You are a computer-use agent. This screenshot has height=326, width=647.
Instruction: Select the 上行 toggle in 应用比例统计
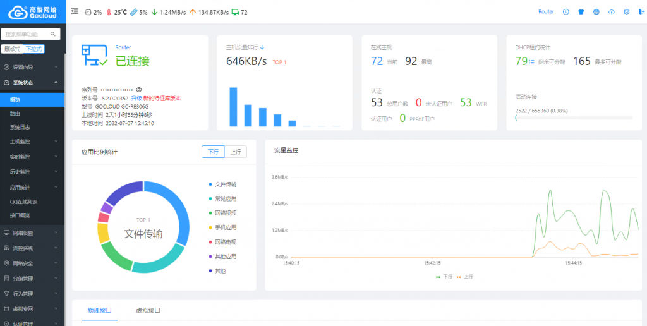pos(235,152)
